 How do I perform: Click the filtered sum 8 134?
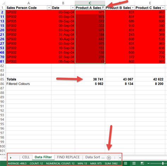(120, 84)
